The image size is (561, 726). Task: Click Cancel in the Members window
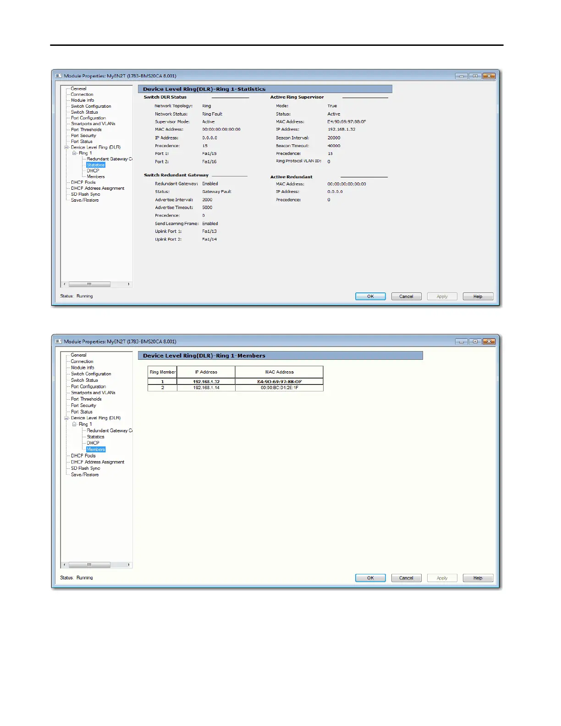click(406, 578)
